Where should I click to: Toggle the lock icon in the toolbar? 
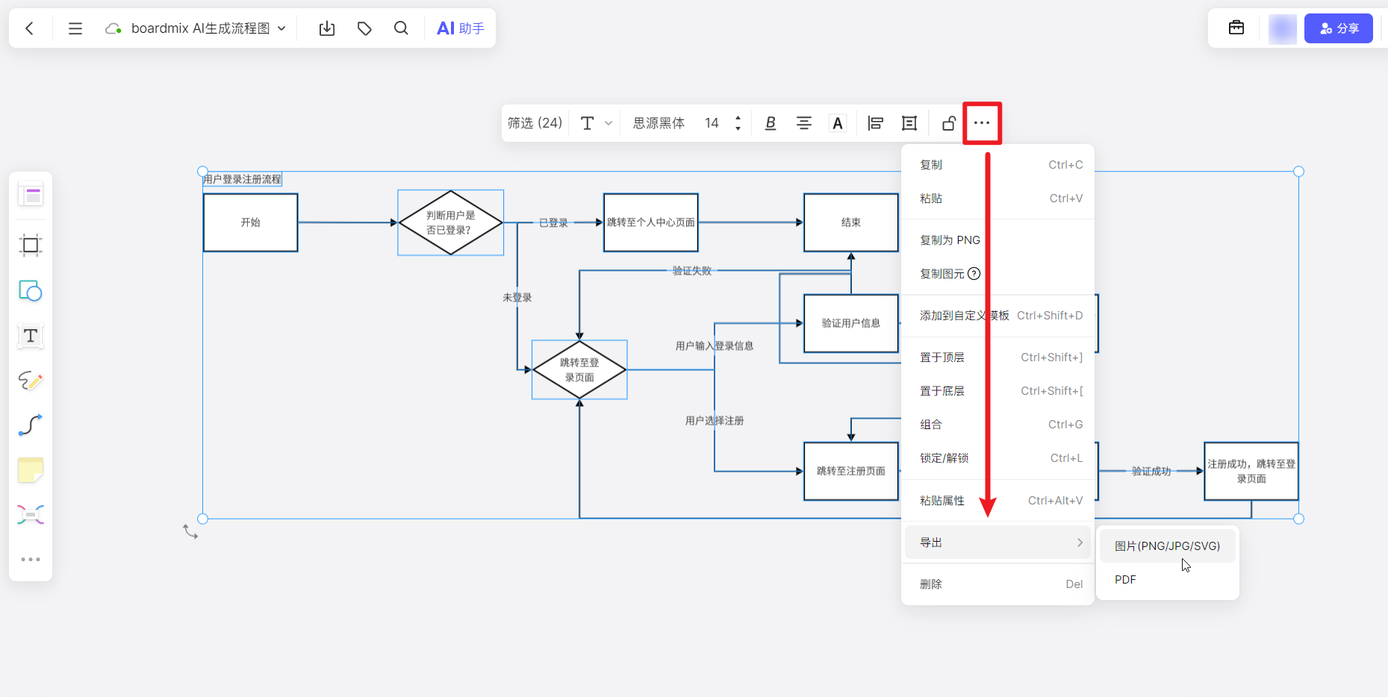pyautogui.click(x=947, y=122)
